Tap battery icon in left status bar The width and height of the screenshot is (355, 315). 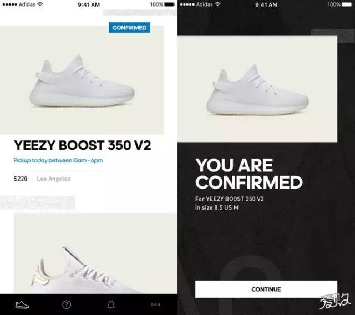(170, 4)
